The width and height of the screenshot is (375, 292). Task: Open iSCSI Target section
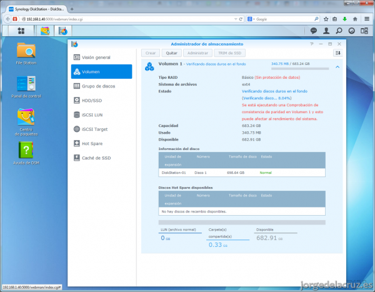click(x=101, y=129)
